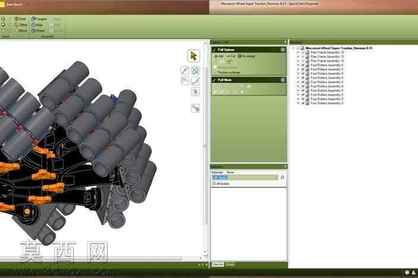Expand the last Foot Rollers Assembly node

click(x=298, y=103)
